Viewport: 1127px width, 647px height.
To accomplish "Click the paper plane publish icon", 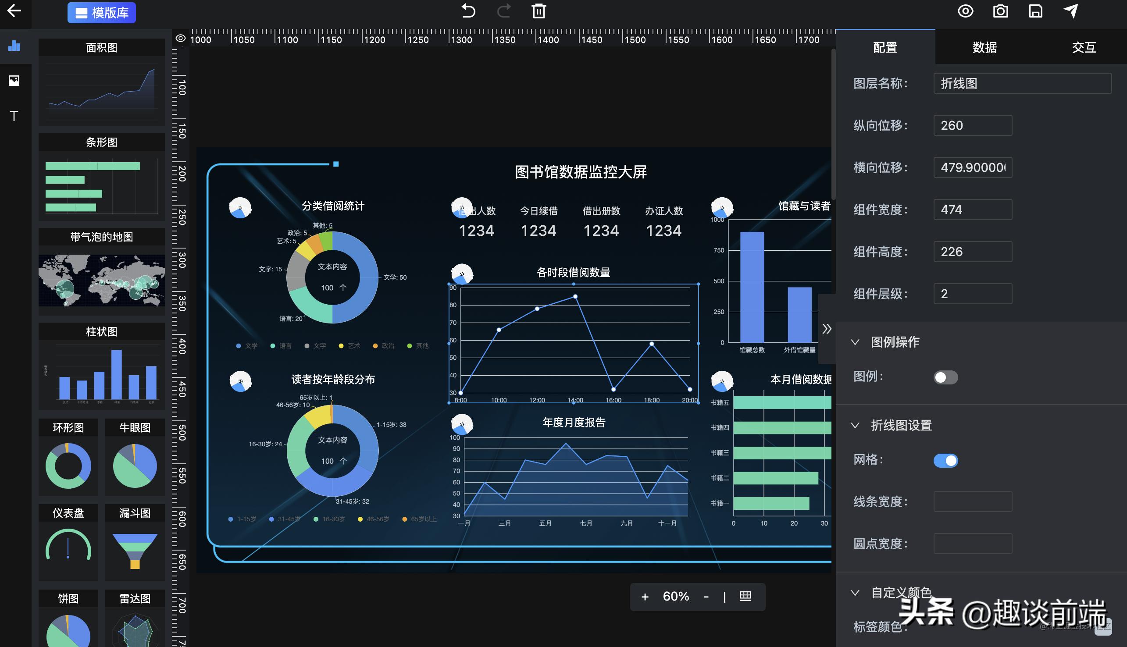I will [x=1070, y=11].
